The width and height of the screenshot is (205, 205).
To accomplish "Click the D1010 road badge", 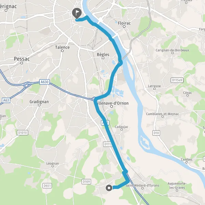I will (x=23, y=133).
